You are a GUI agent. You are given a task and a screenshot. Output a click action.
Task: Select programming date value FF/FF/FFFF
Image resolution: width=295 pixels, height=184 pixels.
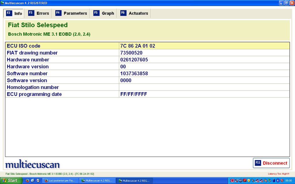pyautogui.click(x=134, y=94)
